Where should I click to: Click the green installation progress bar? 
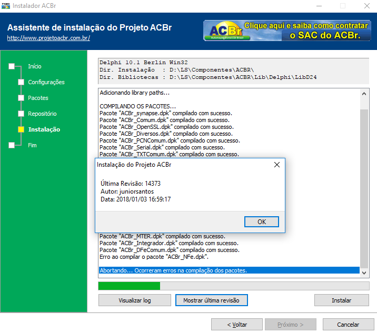click(233, 286)
